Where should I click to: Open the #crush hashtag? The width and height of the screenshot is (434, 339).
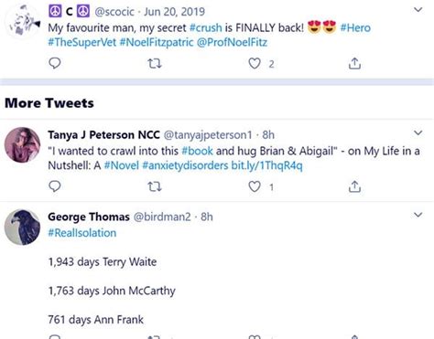206,28
